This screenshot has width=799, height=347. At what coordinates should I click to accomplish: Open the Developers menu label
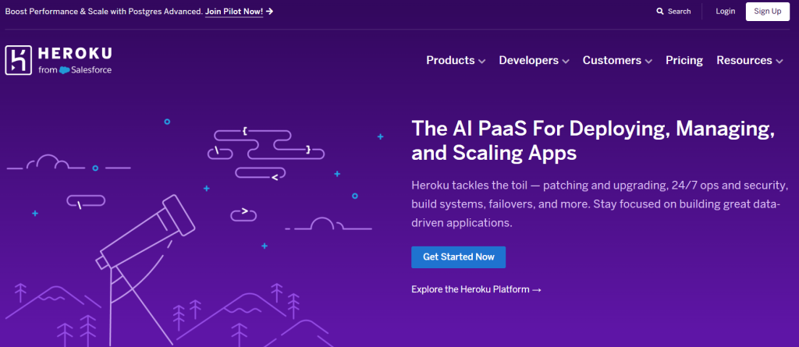(x=529, y=60)
